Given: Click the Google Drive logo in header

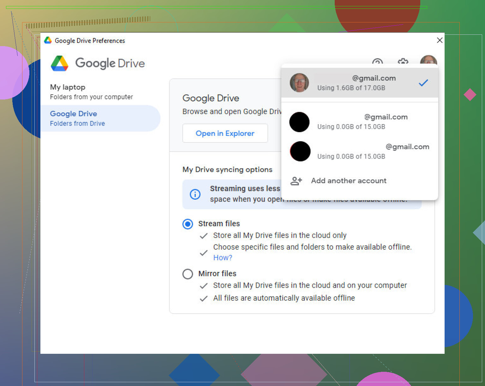Looking at the screenshot, I should [60, 63].
